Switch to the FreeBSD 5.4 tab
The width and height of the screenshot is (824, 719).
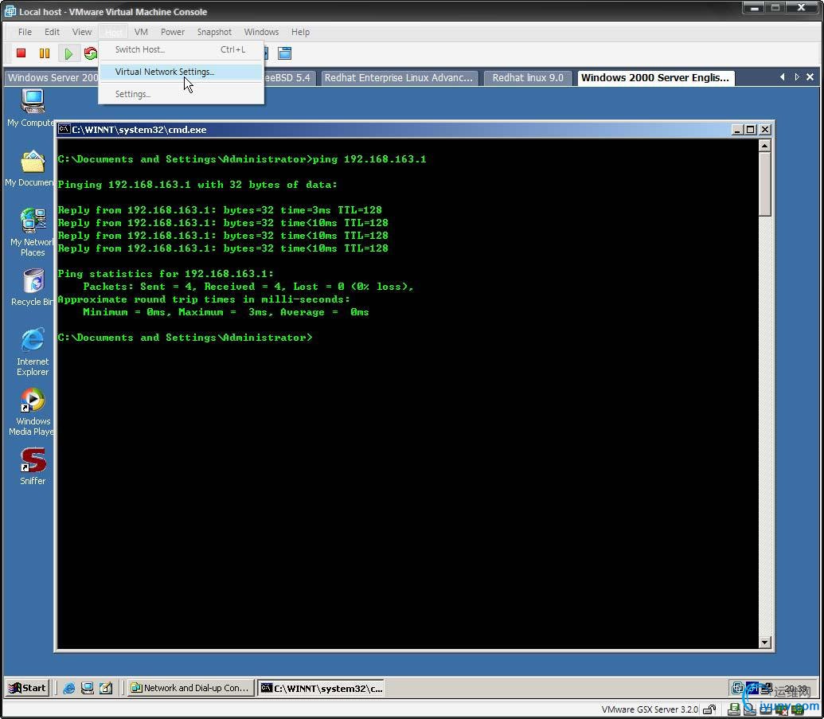(x=288, y=78)
